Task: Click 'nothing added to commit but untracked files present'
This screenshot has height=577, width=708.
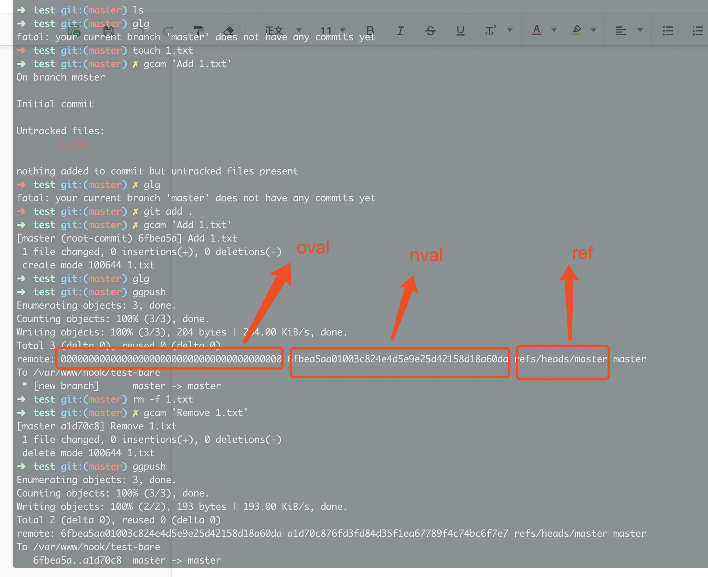Action: [157, 171]
